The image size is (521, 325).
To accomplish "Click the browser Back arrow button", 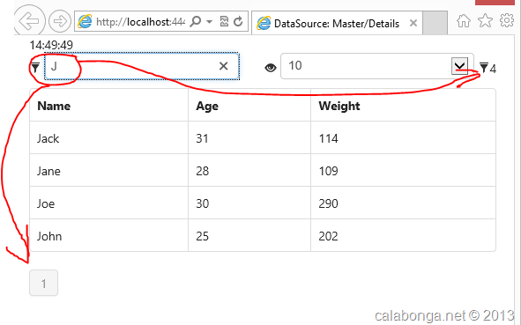I will [x=29, y=21].
